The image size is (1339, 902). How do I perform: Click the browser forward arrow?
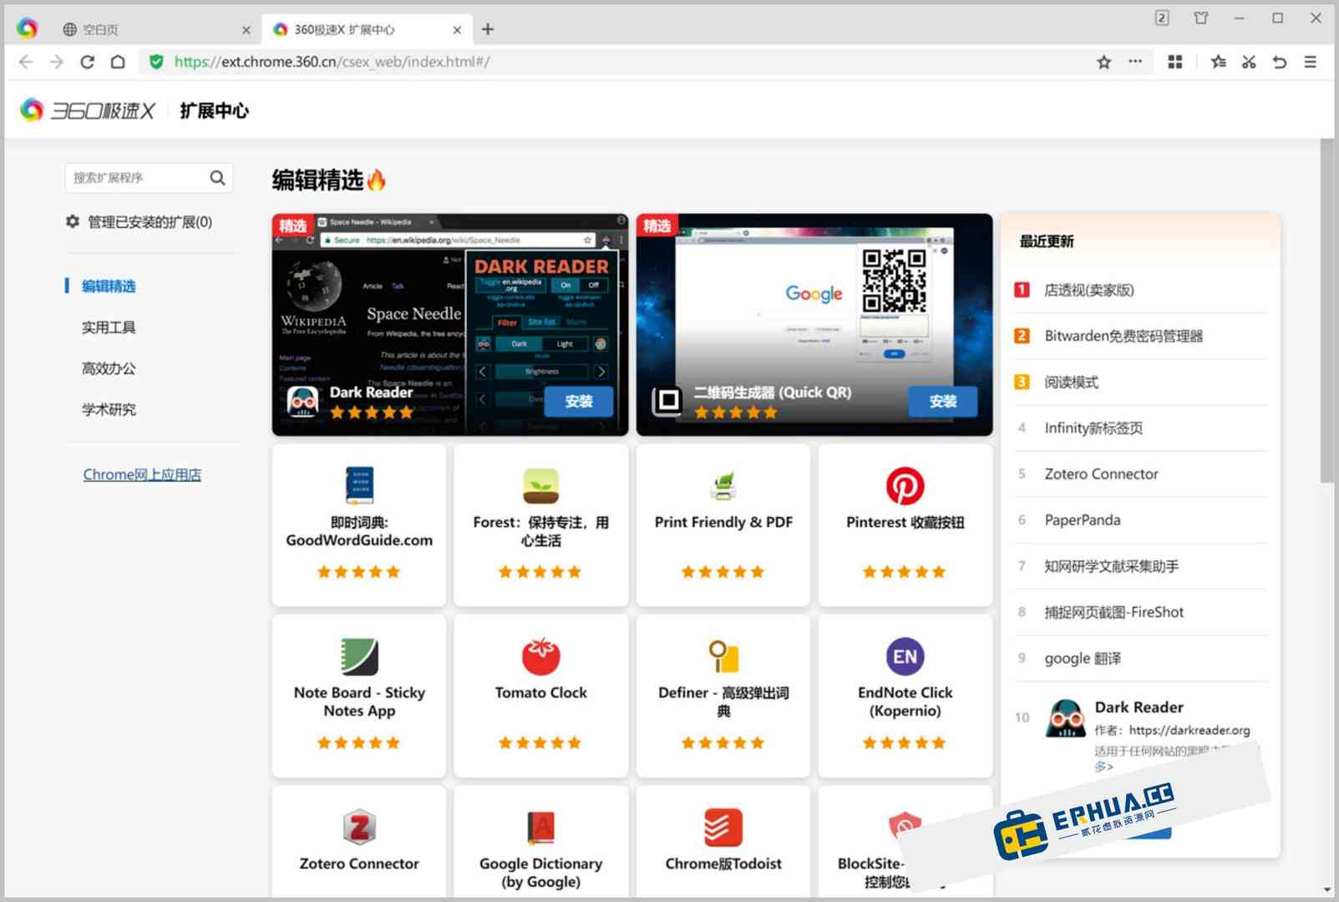tap(56, 62)
